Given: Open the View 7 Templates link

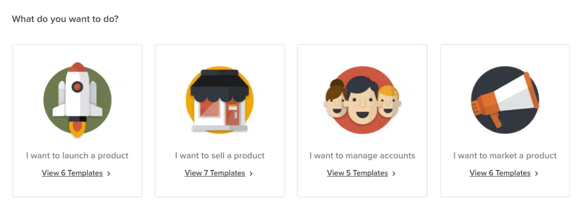Looking at the screenshot, I should point(215,173).
